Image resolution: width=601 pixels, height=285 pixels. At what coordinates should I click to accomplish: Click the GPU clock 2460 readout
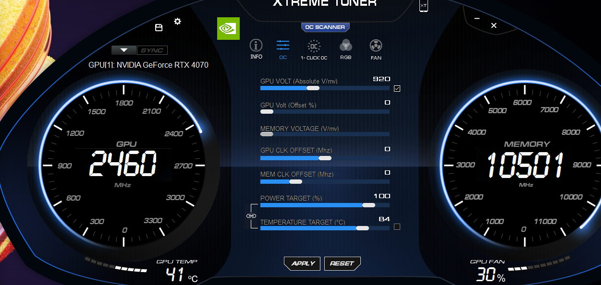coord(123,164)
